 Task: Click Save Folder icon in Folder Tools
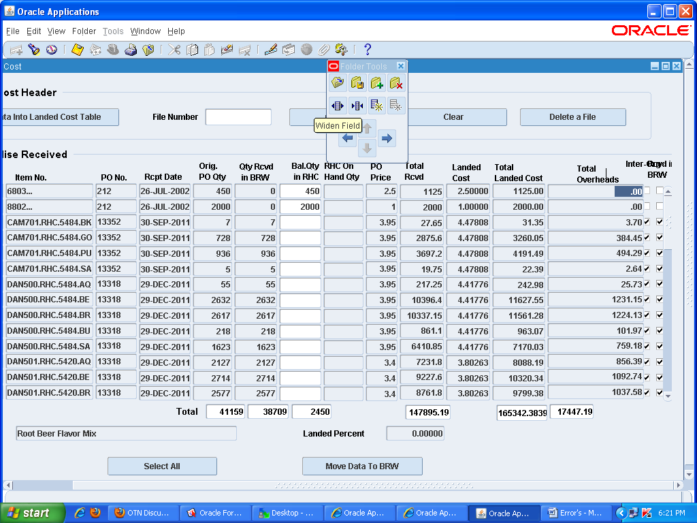point(357,82)
